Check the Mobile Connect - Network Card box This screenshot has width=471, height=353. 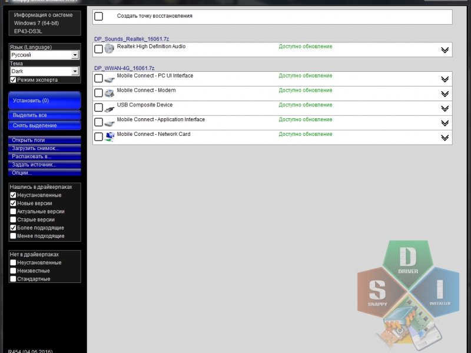[98, 137]
